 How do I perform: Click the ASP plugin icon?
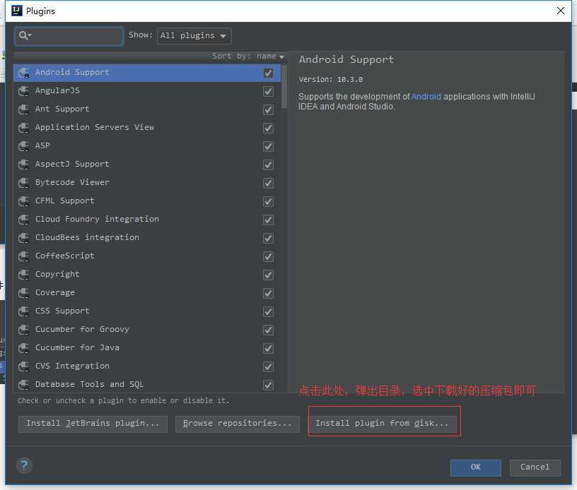click(23, 146)
